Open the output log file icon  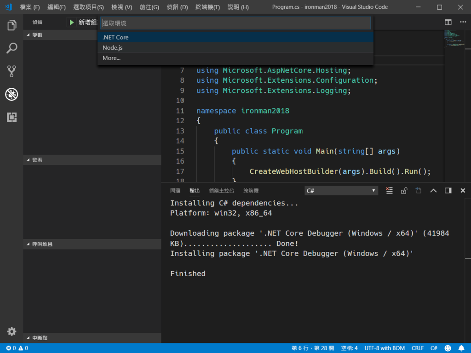tap(419, 190)
